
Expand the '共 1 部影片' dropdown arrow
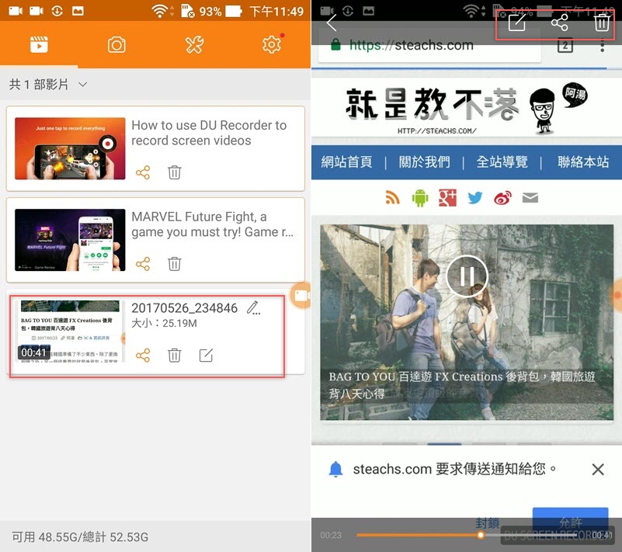click(x=82, y=84)
